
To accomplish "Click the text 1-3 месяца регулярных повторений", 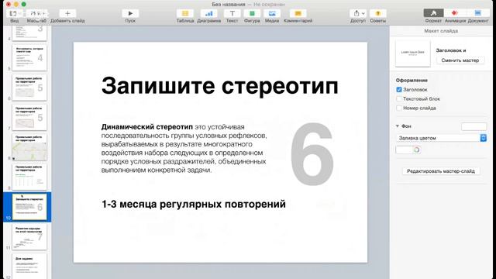I will [x=194, y=205].
